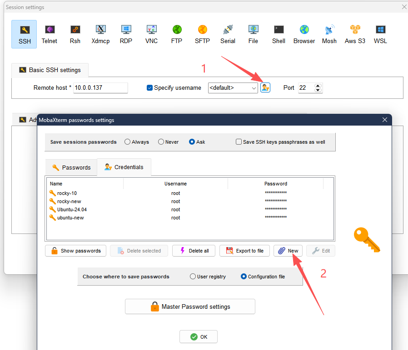Select Never for saving session passwords

pos(161,142)
